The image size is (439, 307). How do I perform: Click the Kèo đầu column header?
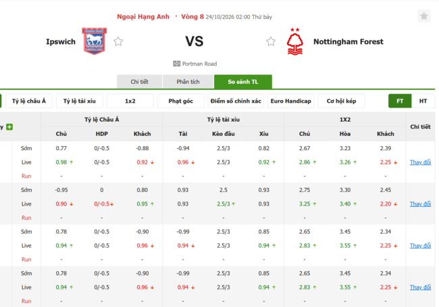pyautogui.click(x=224, y=134)
